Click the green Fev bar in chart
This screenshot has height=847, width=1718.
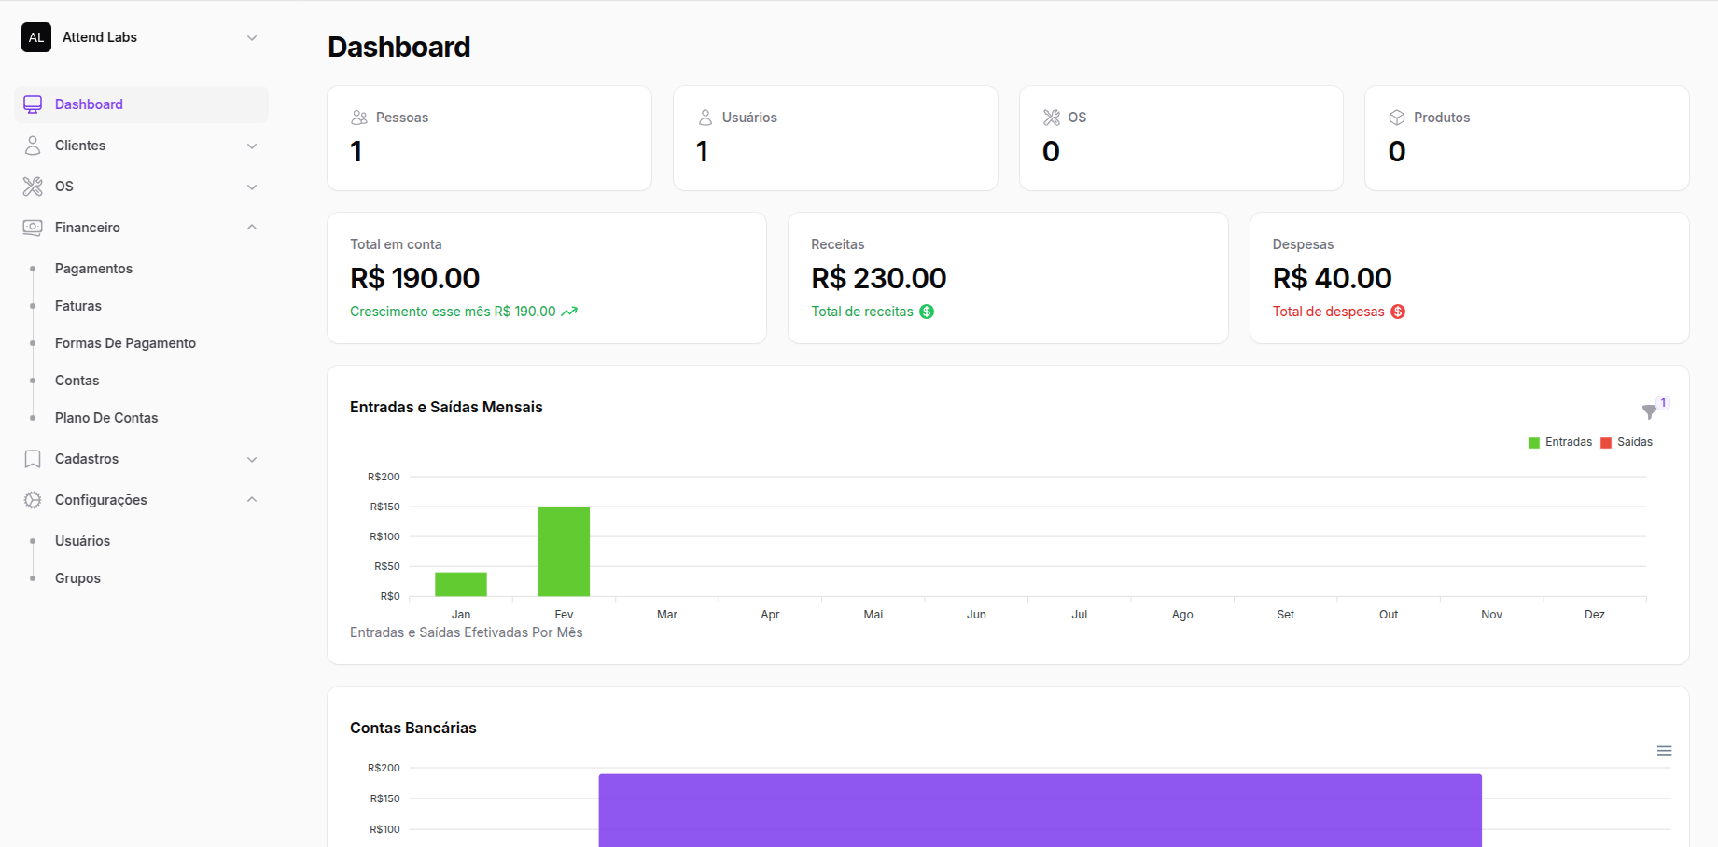point(564,551)
